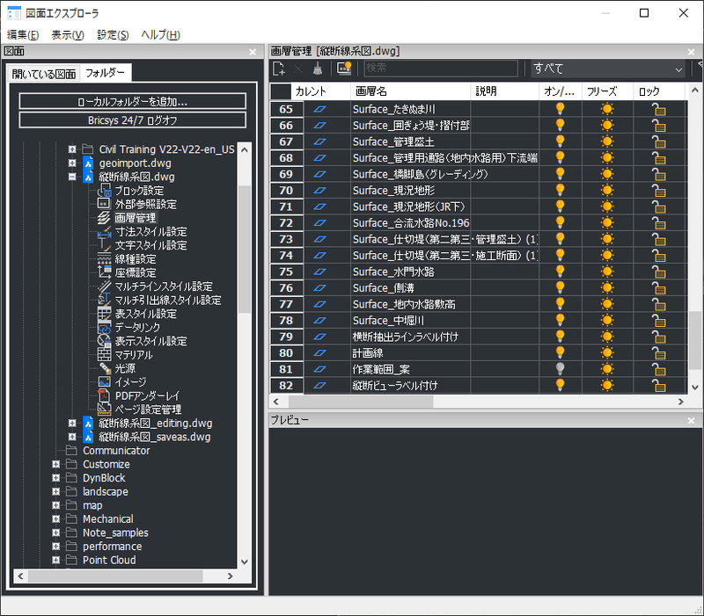Turn on layer 81 作業範囲_案 lightbulb
The image size is (704, 616).
point(560,369)
